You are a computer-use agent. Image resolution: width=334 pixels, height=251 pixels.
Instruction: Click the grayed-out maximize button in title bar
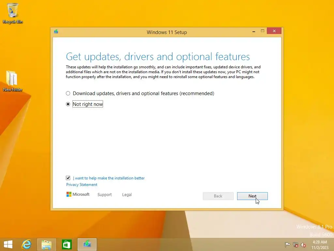click(263, 31)
